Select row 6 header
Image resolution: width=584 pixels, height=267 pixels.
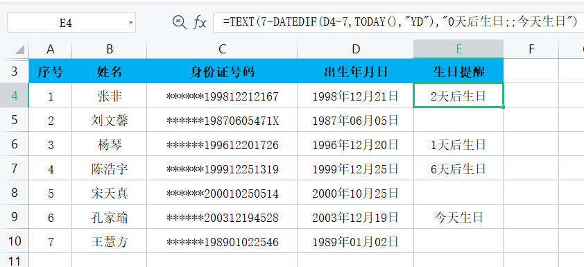click(14, 144)
